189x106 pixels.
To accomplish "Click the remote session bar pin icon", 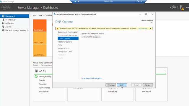I will click(75, 1).
